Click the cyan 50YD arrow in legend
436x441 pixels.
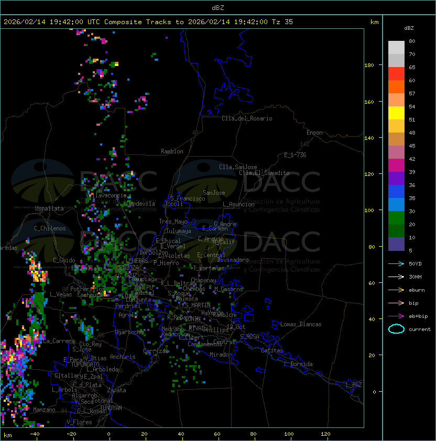click(x=396, y=263)
